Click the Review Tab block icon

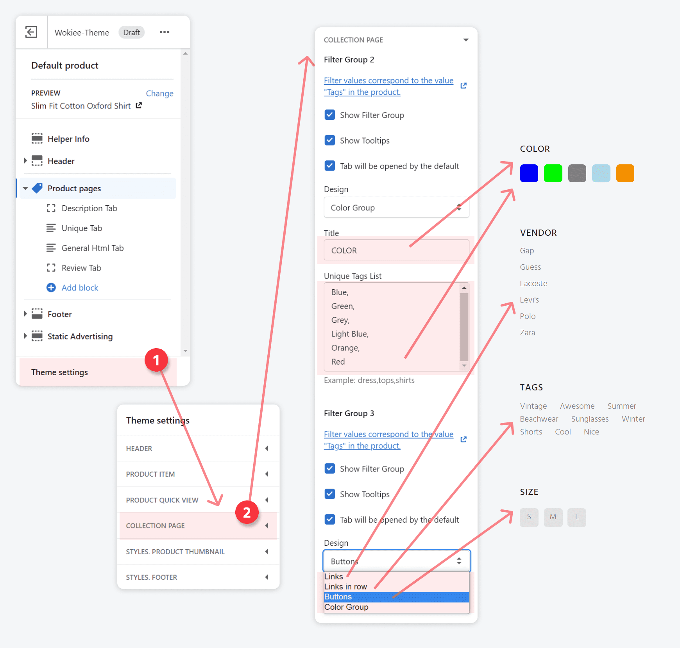51,268
